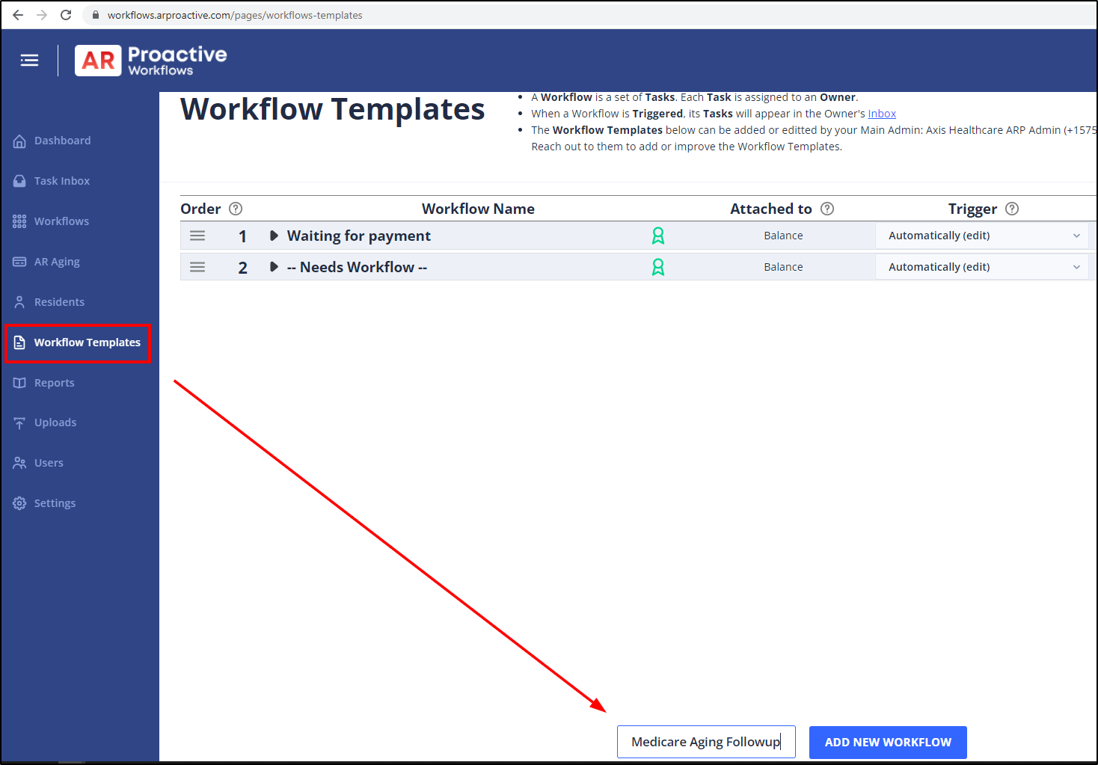
Task: Open AR Aging using its card icon
Action: (19, 261)
